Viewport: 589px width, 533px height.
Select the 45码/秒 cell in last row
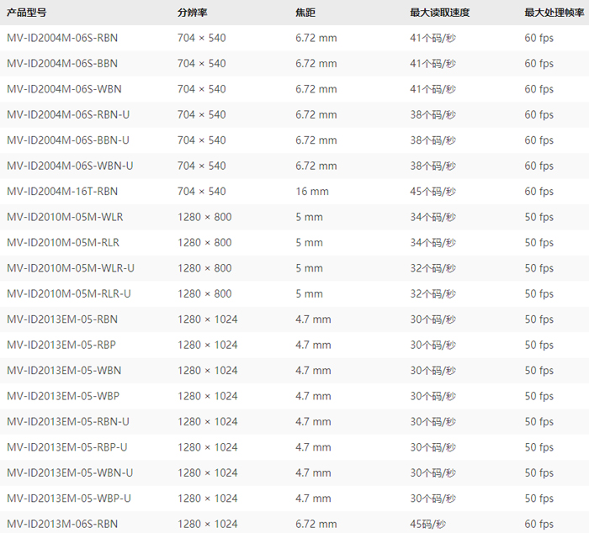click(x=427, y=525)
